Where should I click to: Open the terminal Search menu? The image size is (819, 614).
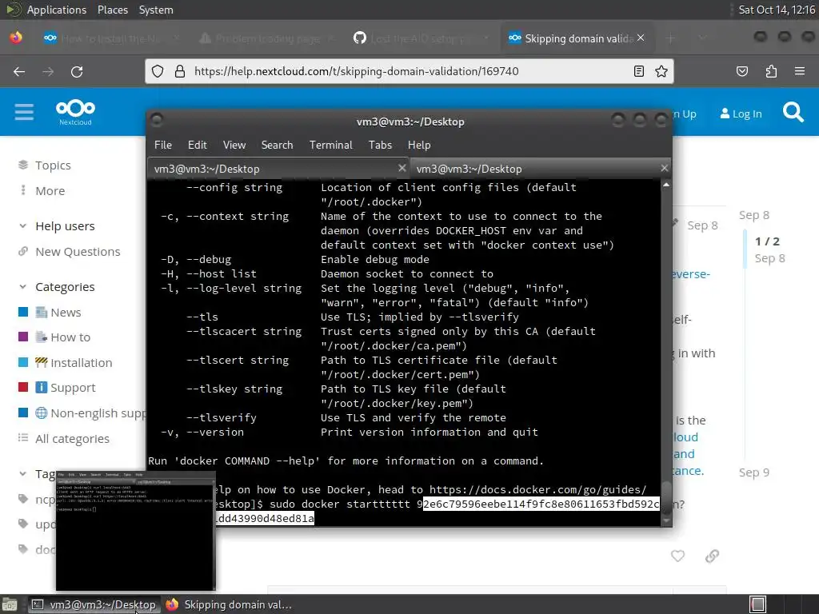pos(277,145)
